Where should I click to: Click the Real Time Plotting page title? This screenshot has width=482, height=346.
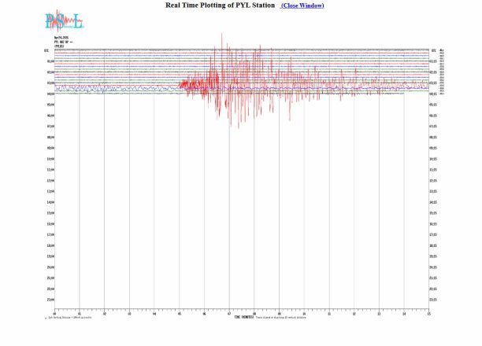220,6
